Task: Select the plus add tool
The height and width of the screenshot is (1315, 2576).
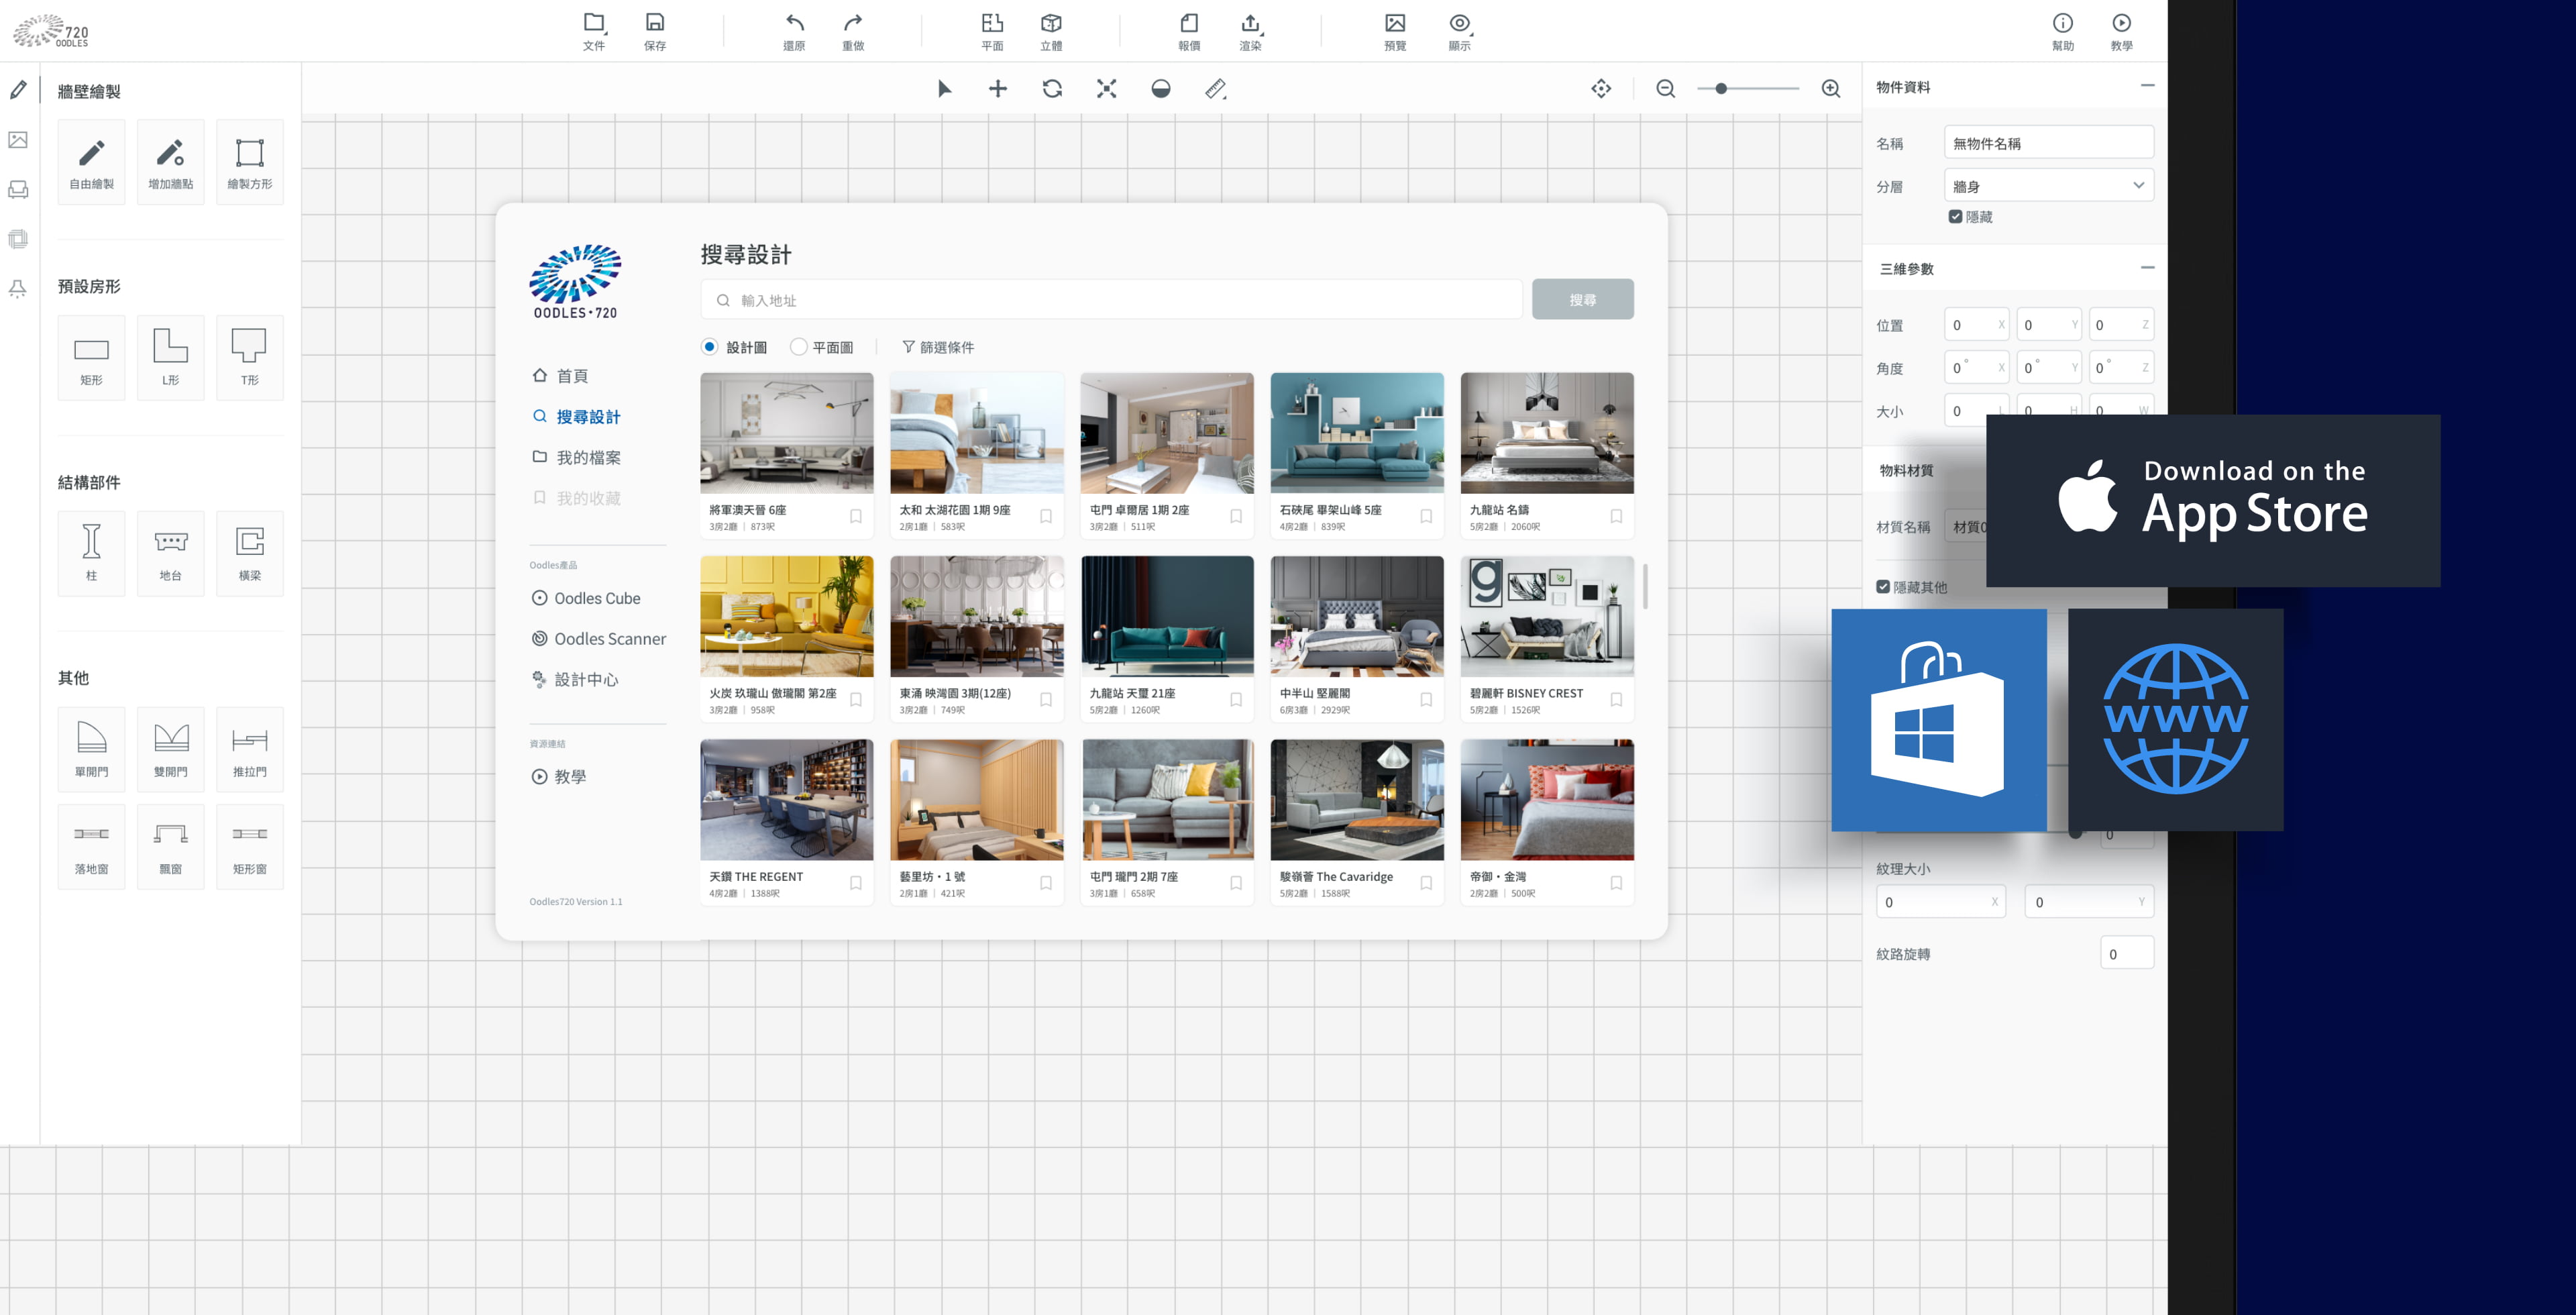Action: pos(998,89)
